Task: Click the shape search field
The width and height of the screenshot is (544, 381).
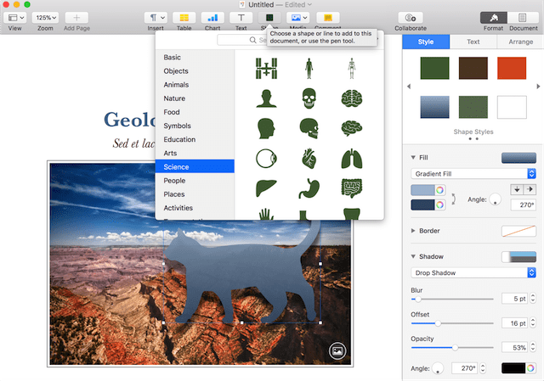Action: click(x=242, y=40)
